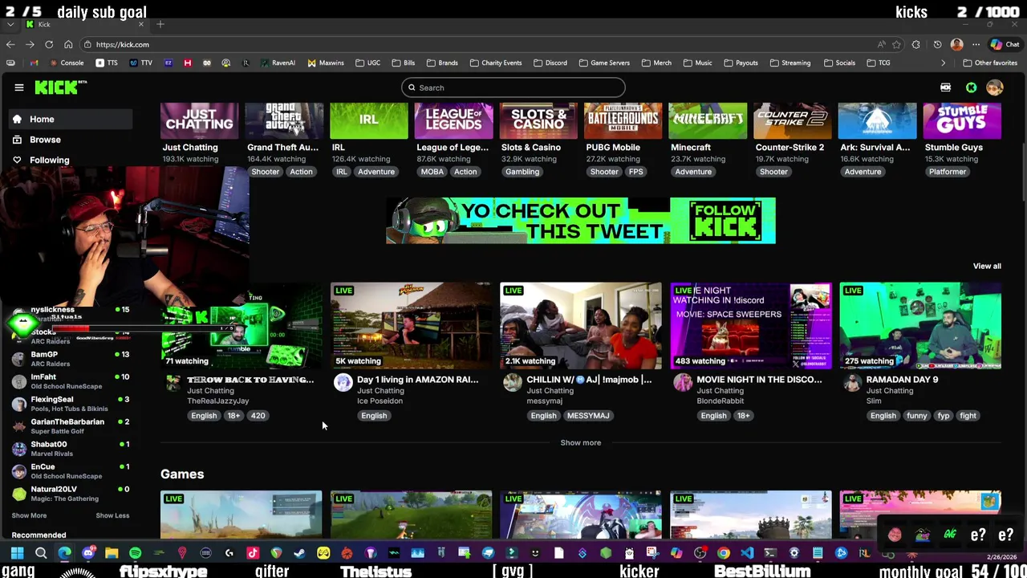Open the RavenAI bookmark
This screenshot has height=578, width=1027.
(278, 63)
